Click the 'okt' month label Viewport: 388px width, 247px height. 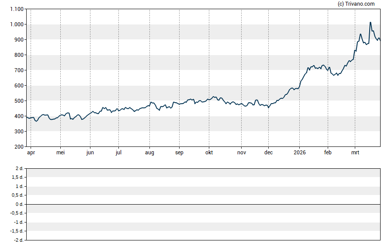[x=209, y=153]
